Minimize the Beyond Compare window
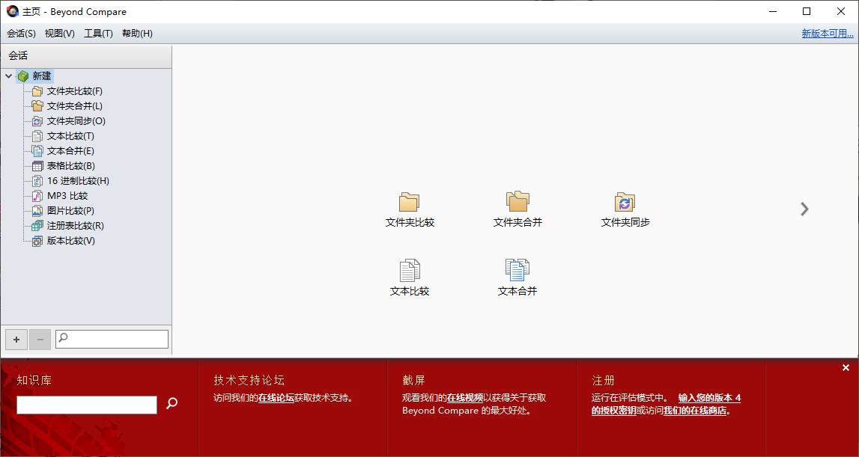Image resolution: width=859 pixels, height=457 pixels. [x=772, y=11]
